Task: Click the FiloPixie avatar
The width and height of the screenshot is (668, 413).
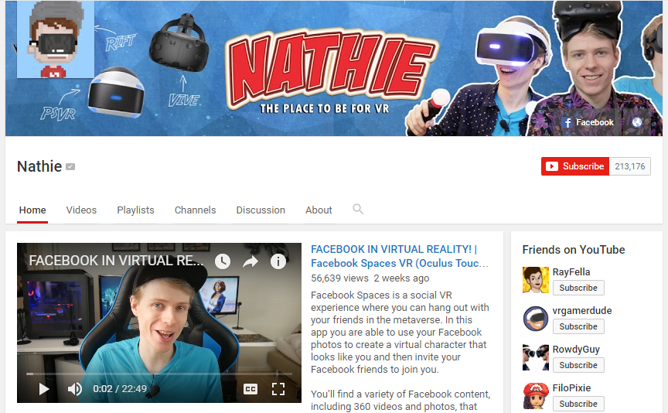Action: tap(536, 396)
